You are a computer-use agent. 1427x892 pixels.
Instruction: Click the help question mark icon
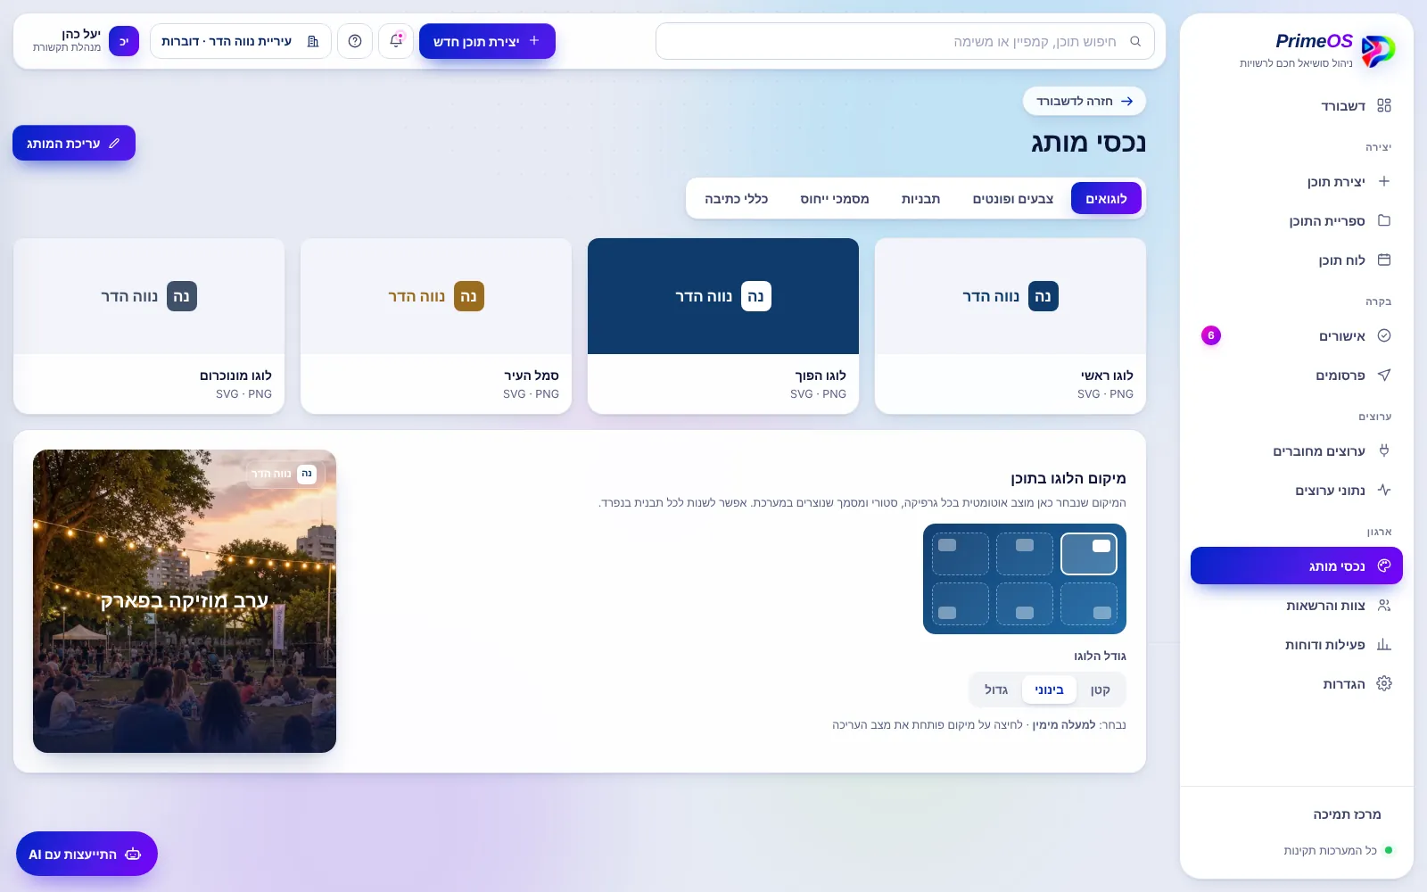[355, 41]
